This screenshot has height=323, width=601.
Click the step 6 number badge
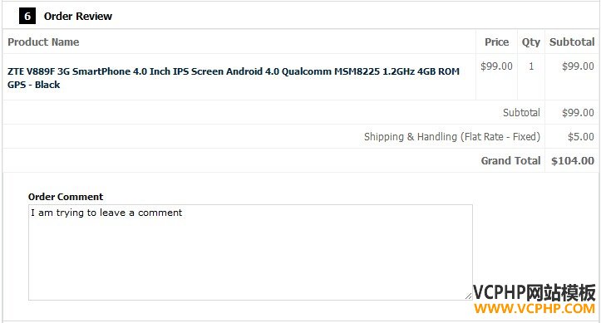(27, 16)
